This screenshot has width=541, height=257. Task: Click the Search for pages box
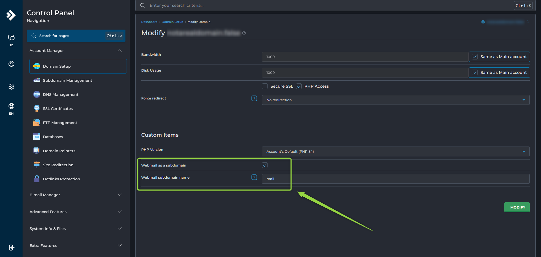76,36
